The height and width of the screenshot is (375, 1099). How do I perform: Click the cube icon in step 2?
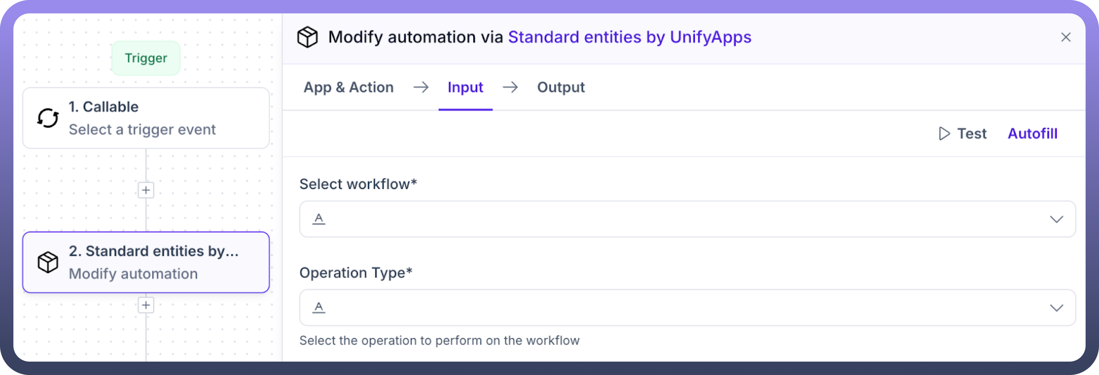pos(48,262)
